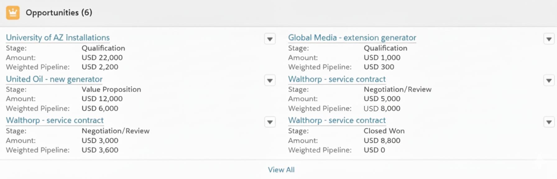557x179 pixels.
Task: Select the Value Proposition stage text
Action: [x=111, y=89]
